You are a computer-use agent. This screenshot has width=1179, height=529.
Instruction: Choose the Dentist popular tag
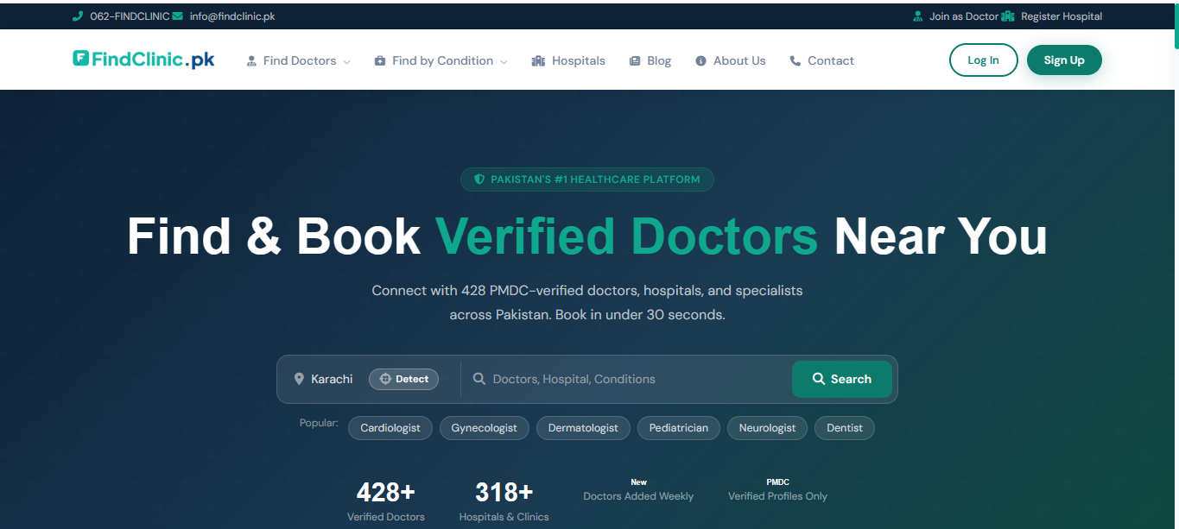tap(845, 428)
